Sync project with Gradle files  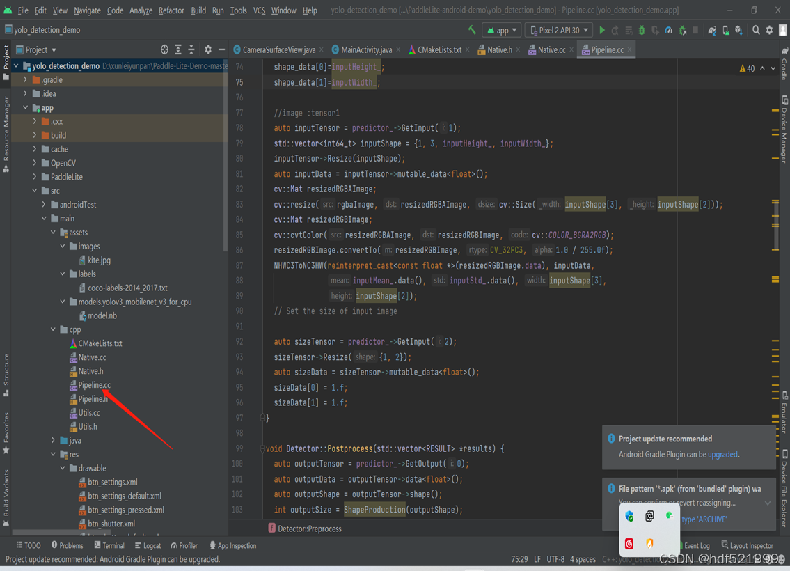click(x=712, y=30)
